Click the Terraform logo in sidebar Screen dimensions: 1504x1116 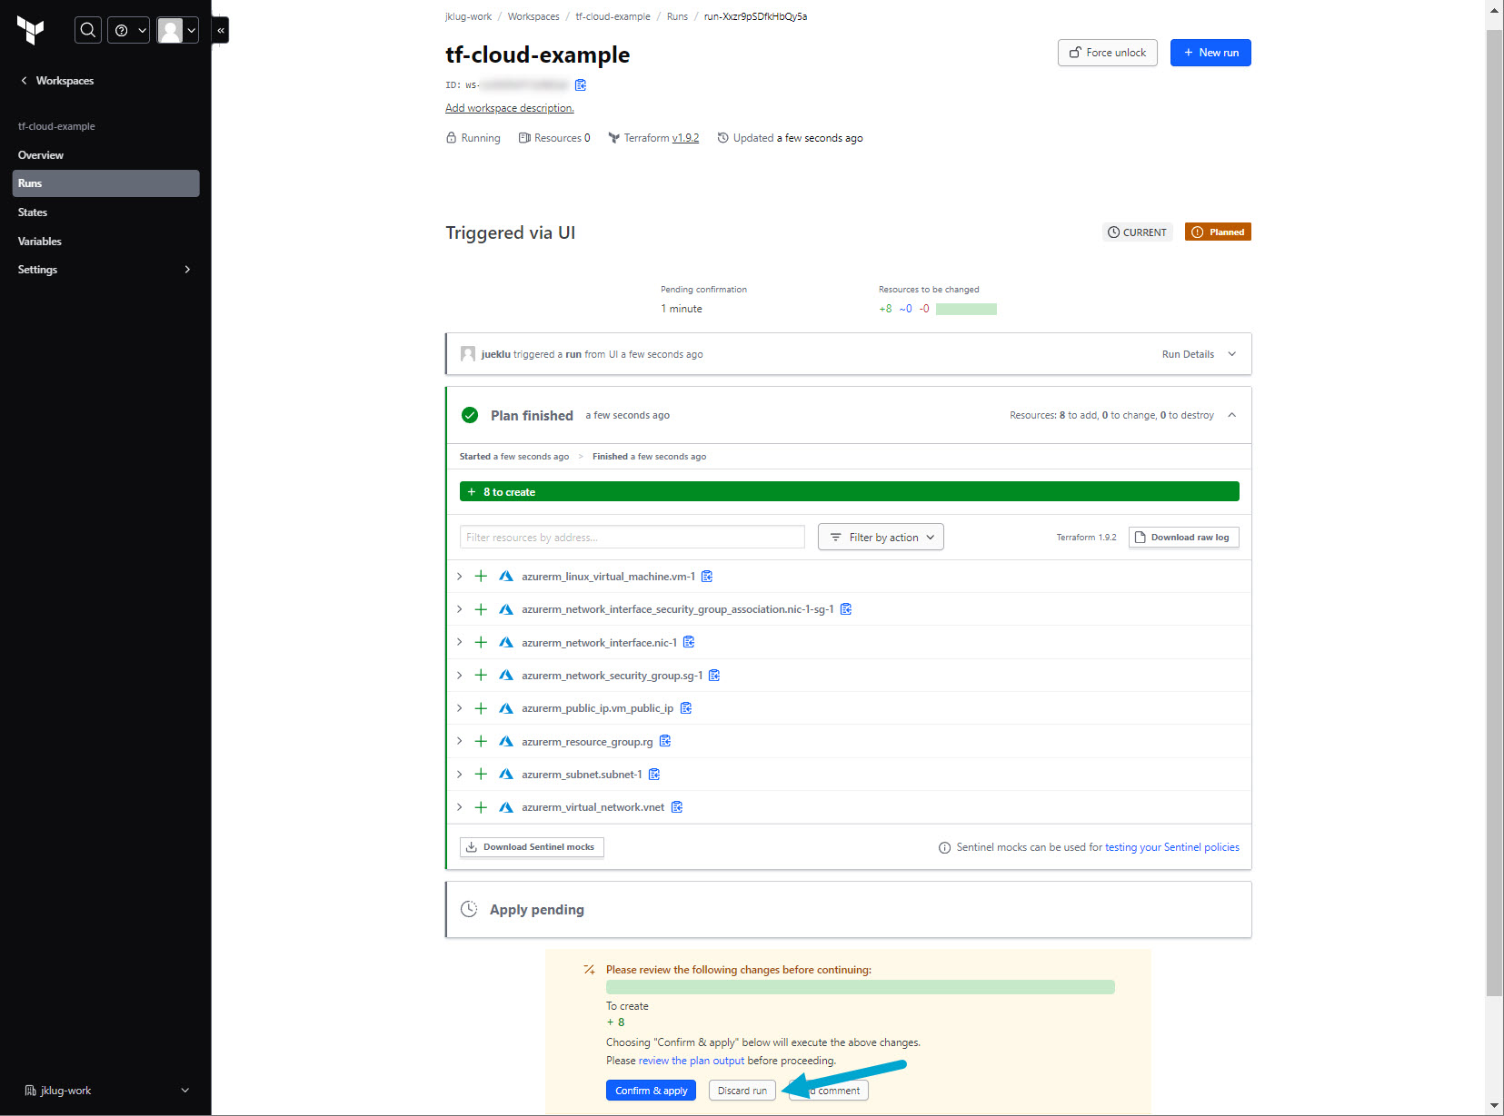coord(30,30)
